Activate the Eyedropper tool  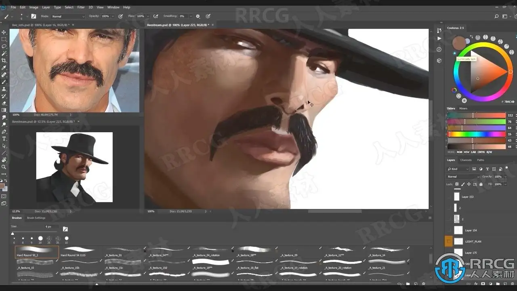click(4, 67)
